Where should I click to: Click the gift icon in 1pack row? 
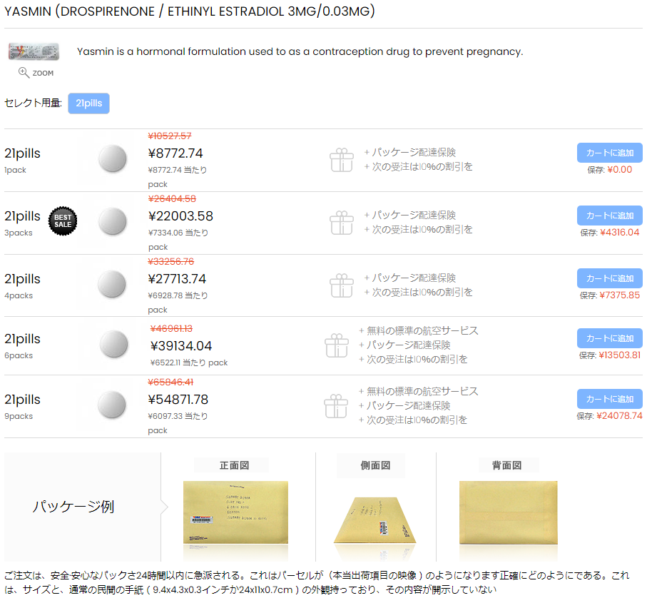tap(342, 160)
